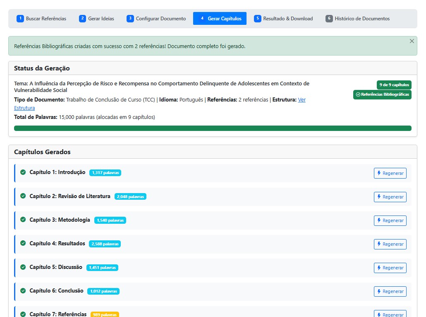
Task: Regenerate Capítulo 6: Conclusão
Action: (x=390, y=291)
